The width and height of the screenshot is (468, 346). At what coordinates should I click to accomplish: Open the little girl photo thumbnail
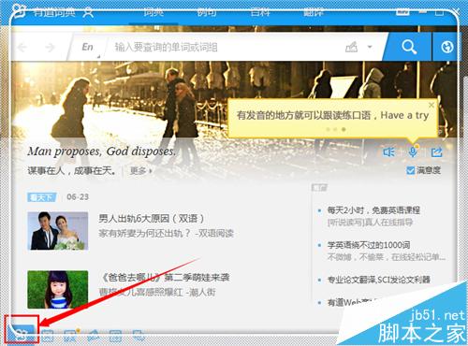click(x=58, y=290)
